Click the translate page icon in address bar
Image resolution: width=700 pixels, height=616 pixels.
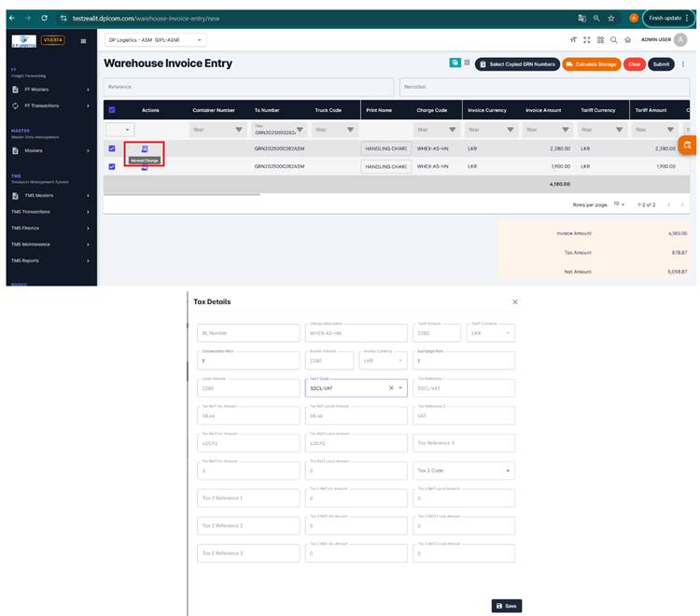coord(581,19)
